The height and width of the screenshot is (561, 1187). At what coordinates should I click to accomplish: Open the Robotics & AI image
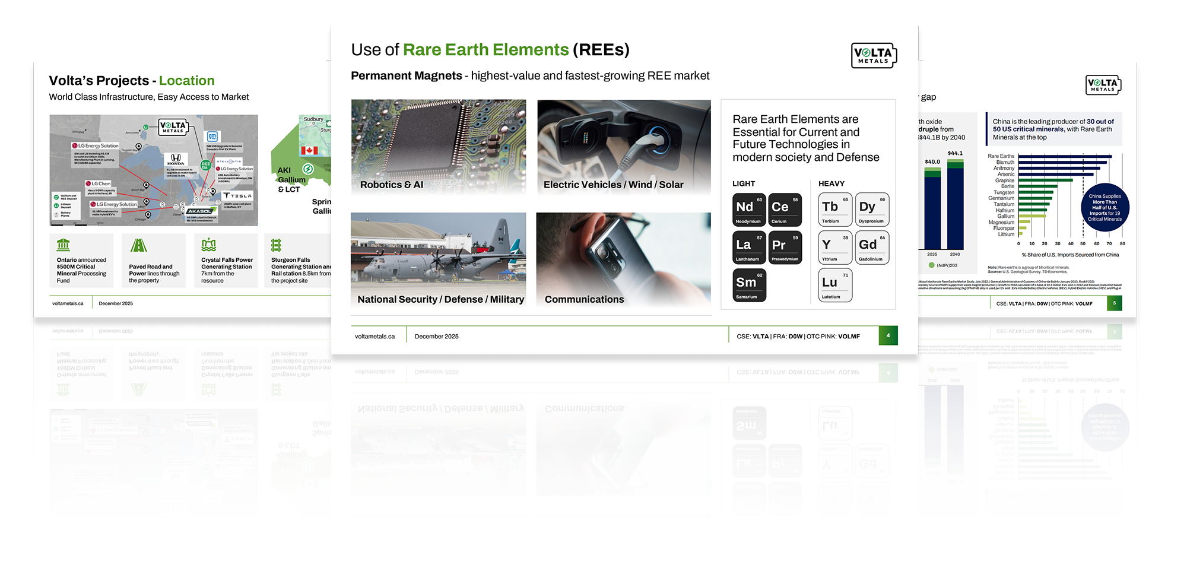click(x=439, y=147)
